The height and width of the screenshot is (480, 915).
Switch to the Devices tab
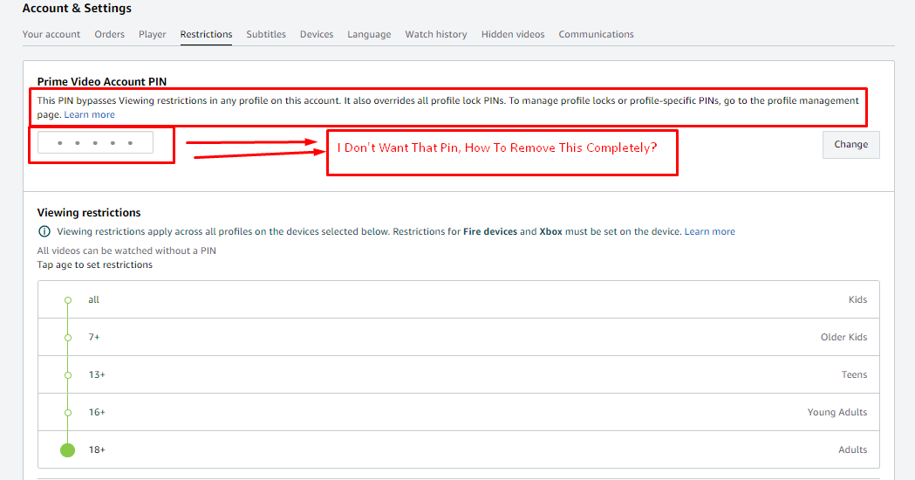(317, 35)
